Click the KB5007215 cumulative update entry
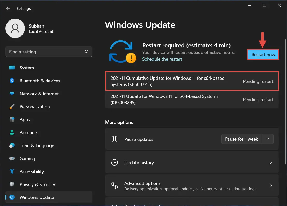Screen dimensions: 287x206 tap(192, 81)
